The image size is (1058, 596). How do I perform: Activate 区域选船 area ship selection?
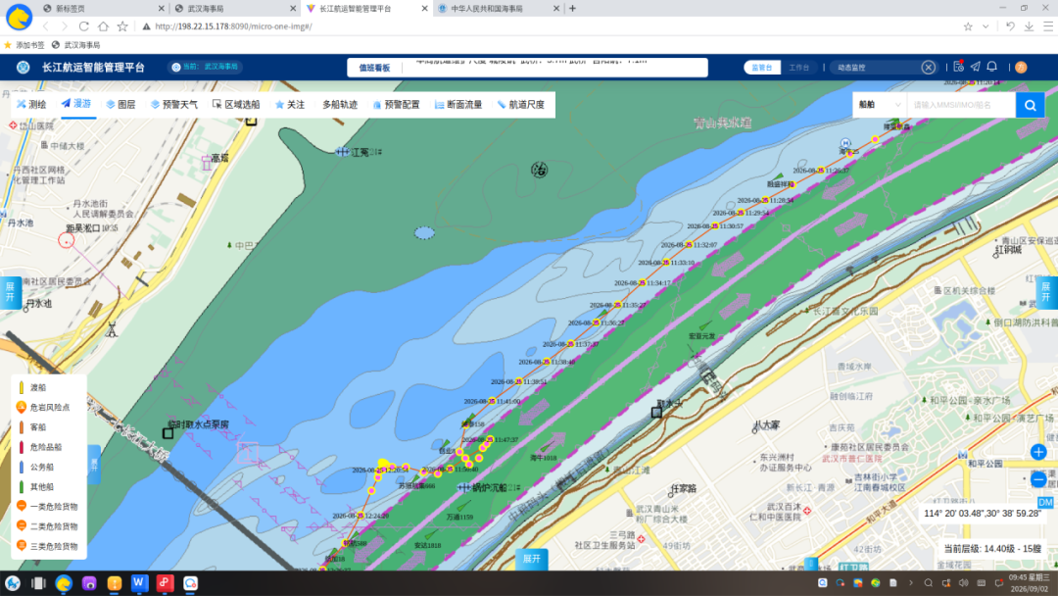point(236,105)
